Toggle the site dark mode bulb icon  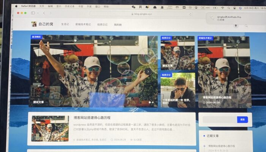(236, 25)
